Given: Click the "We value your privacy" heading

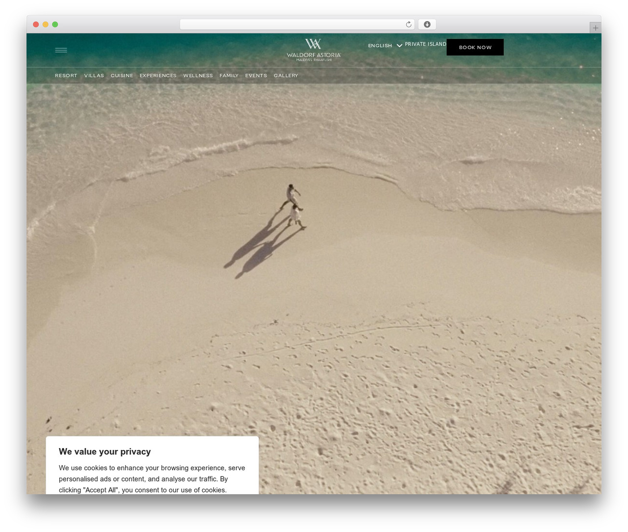Looking at the screenshot, I should (x=105, y=452).
